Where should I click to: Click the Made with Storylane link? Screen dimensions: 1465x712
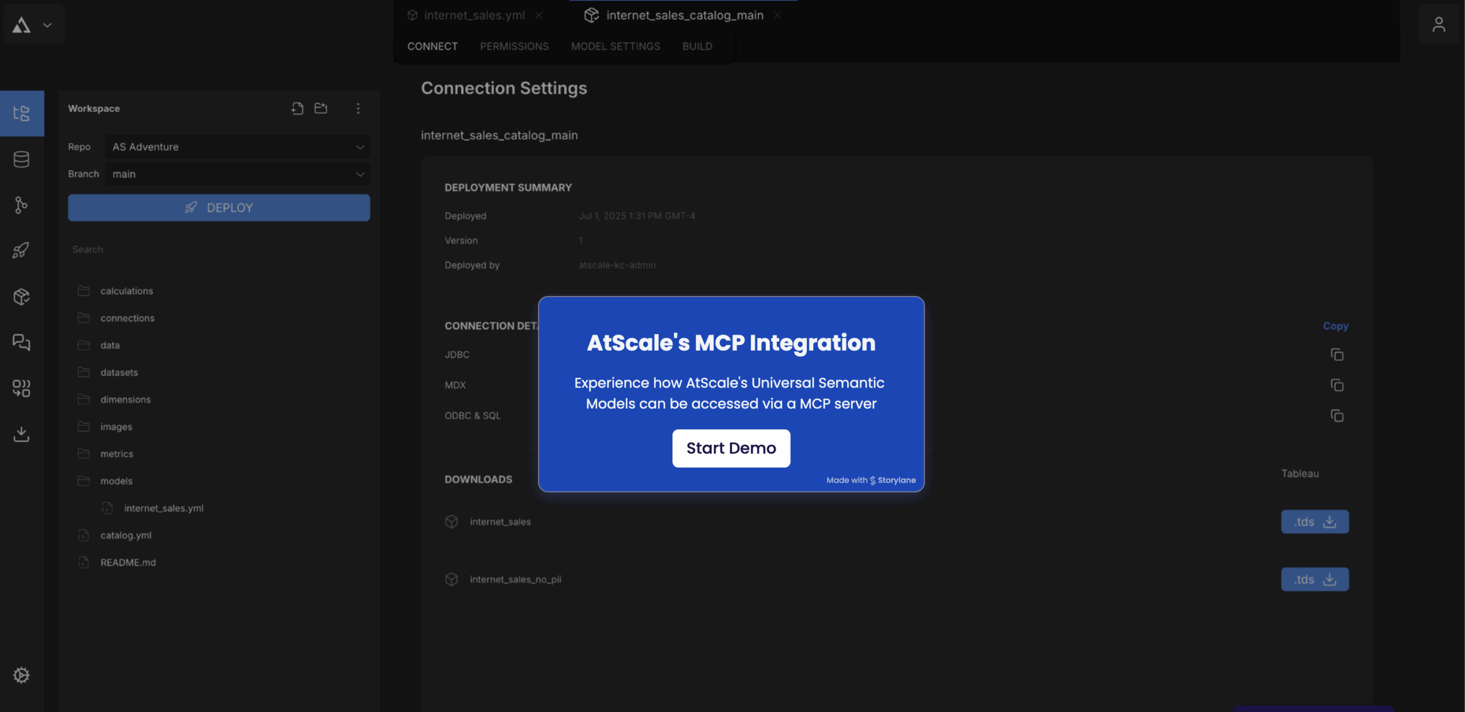click(870, 480)
